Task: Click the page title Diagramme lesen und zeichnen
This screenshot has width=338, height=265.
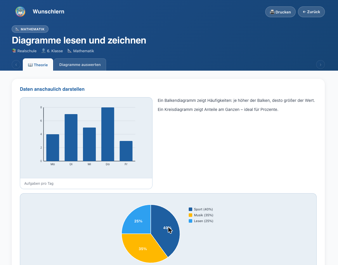Action: 79,40
